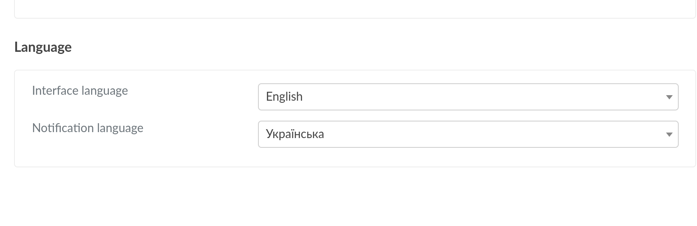Viewport: 697px width, 226px height.
Task: Click the 'Українська' text in the dropdown
Action: [x=295, y=134]
